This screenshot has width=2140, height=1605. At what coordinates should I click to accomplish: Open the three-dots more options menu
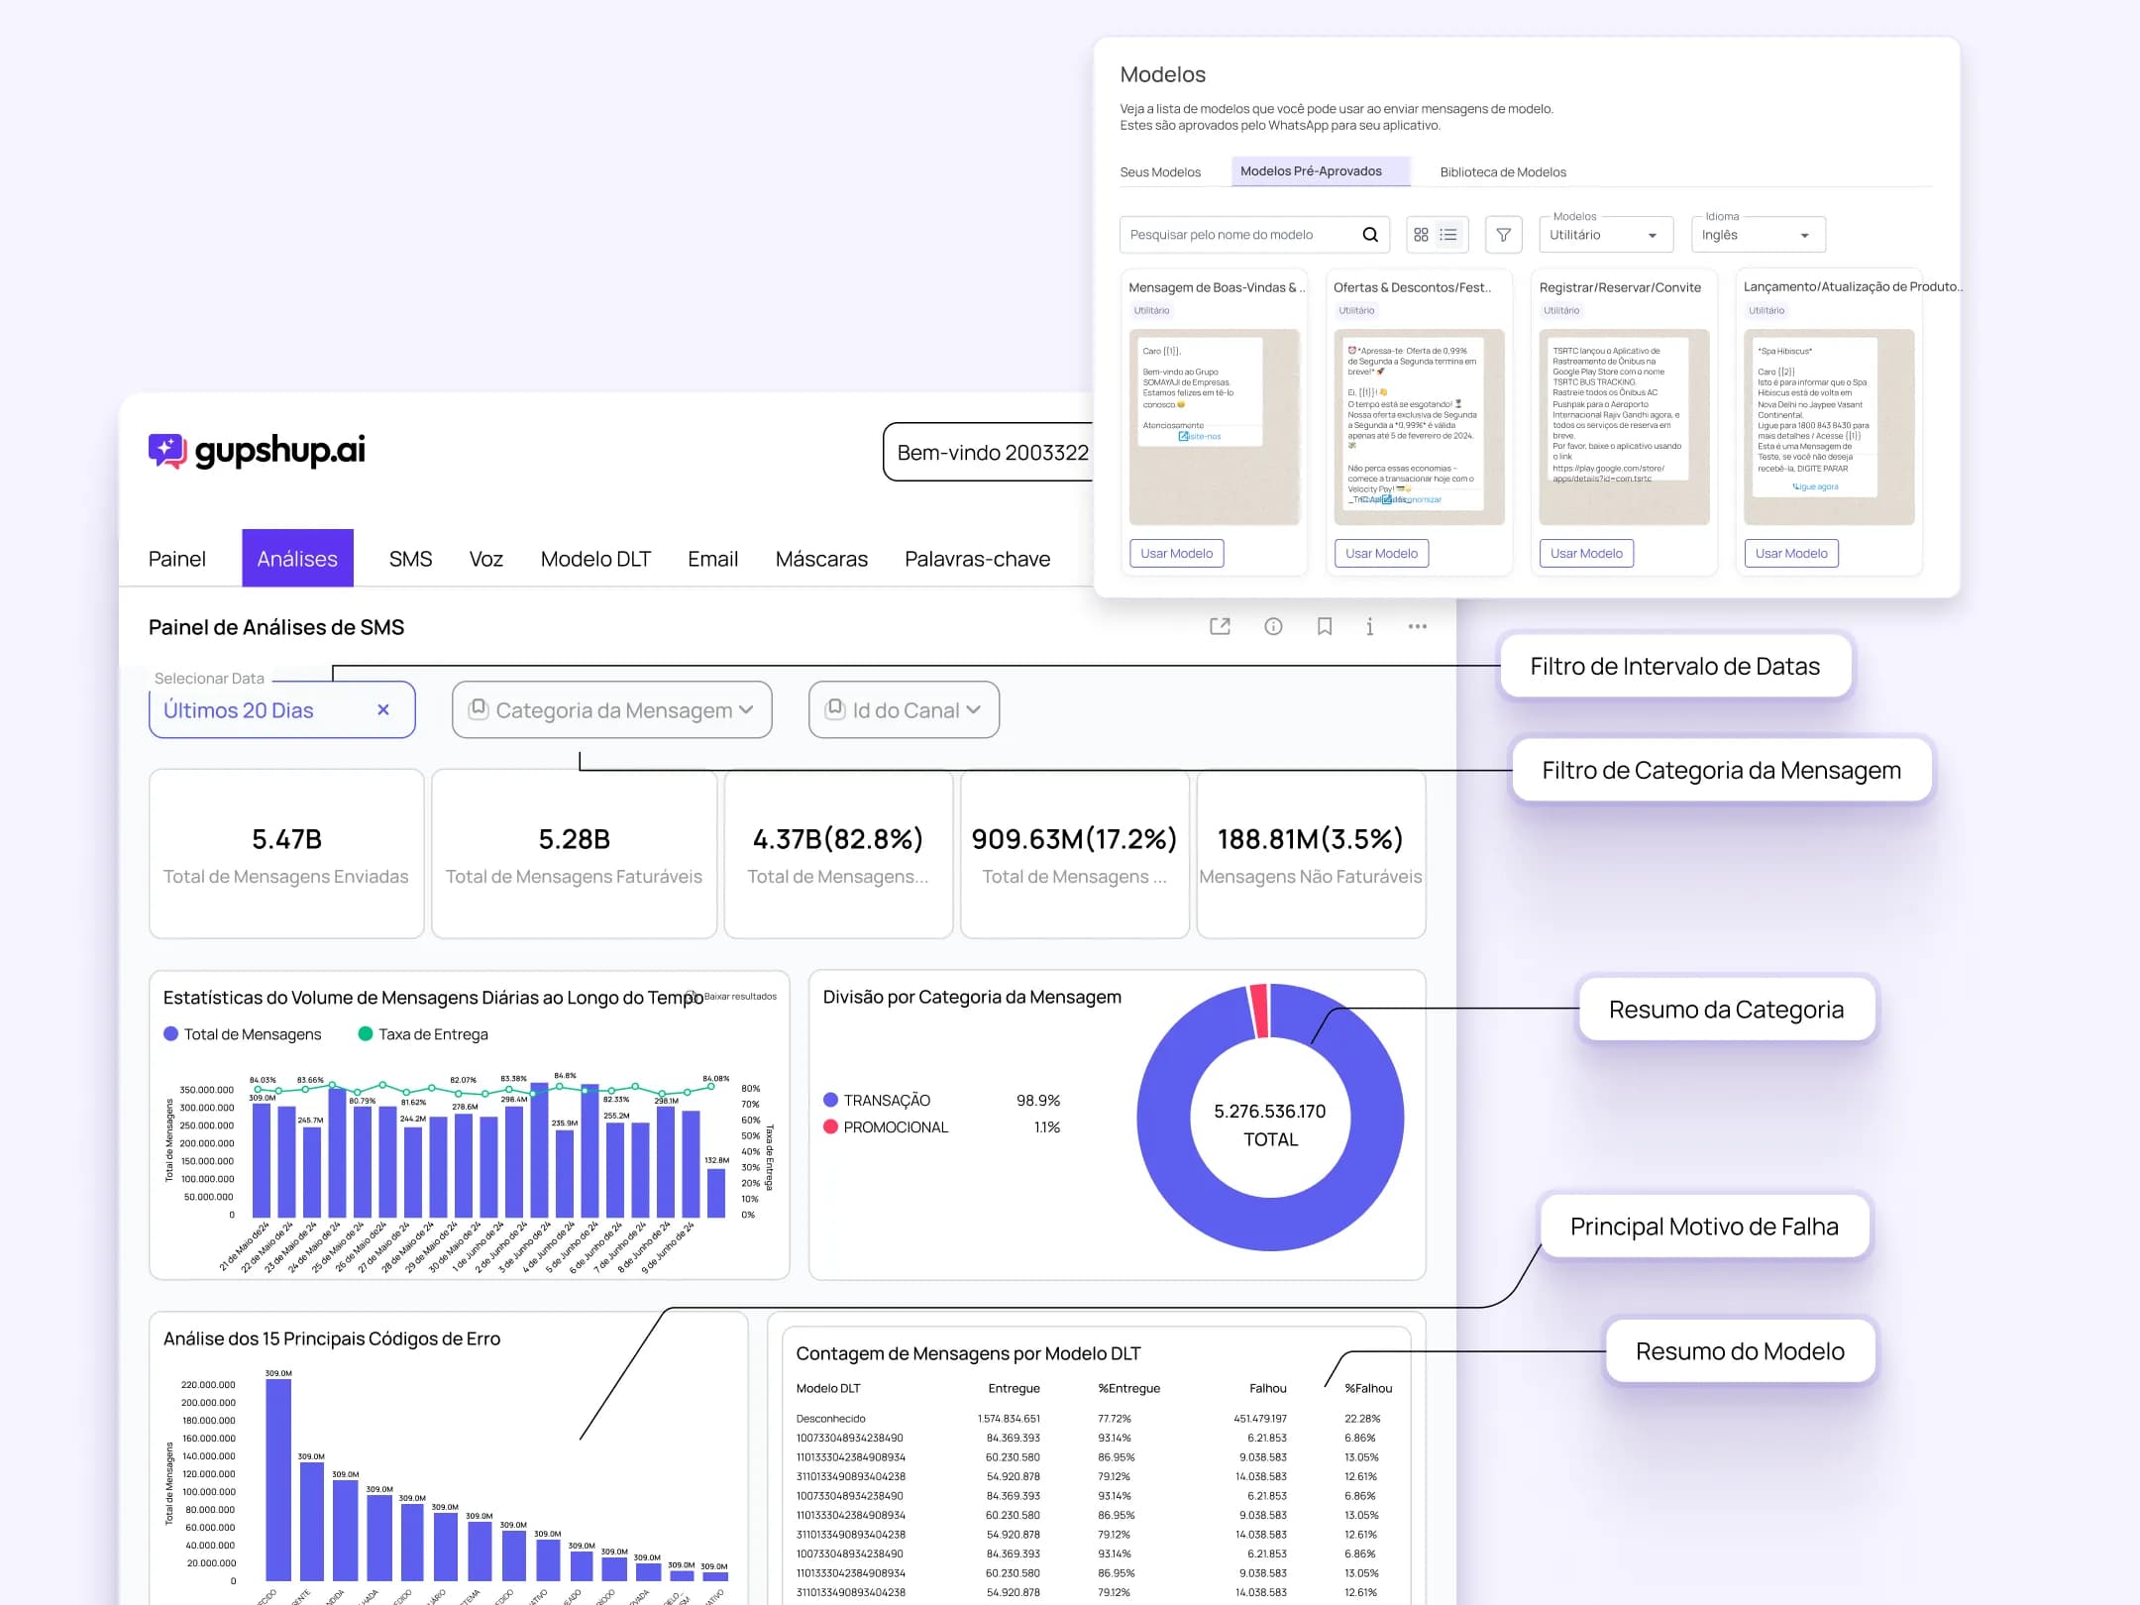(1417, 626)
